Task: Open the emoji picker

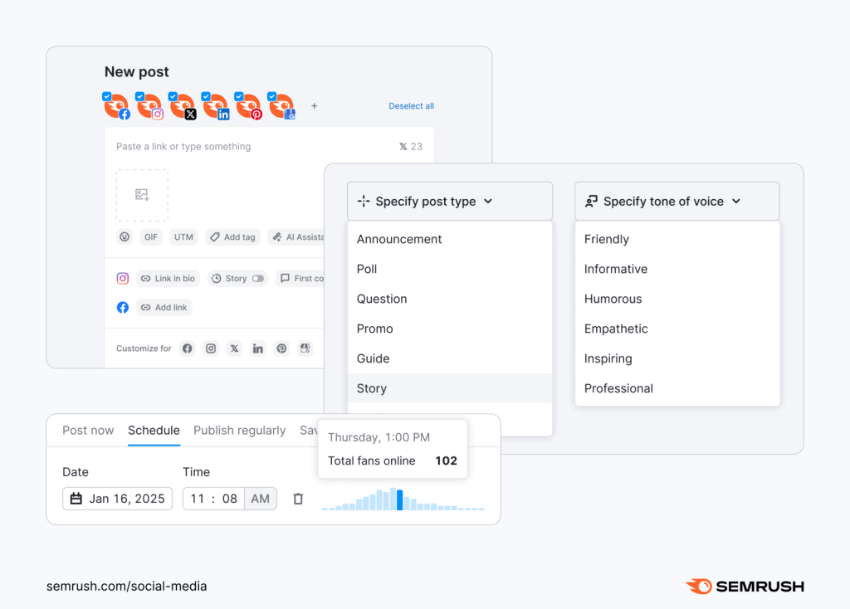Action: (x=125, y=236)
